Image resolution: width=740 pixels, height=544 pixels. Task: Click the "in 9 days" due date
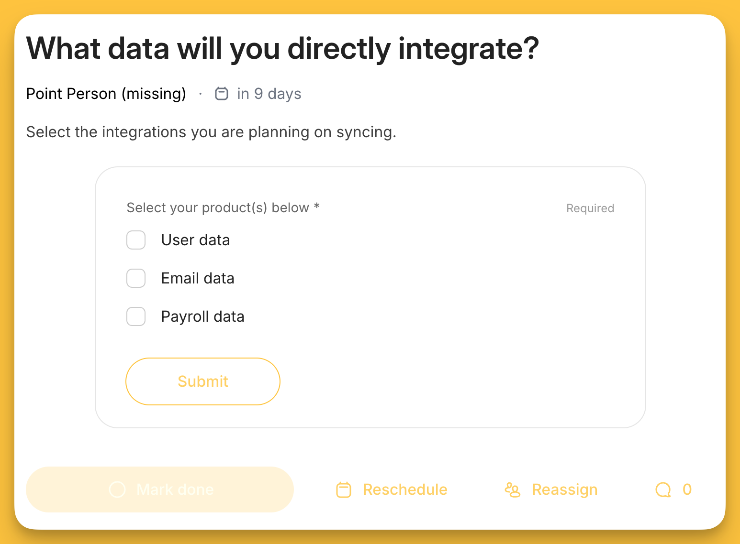point(269,94)
